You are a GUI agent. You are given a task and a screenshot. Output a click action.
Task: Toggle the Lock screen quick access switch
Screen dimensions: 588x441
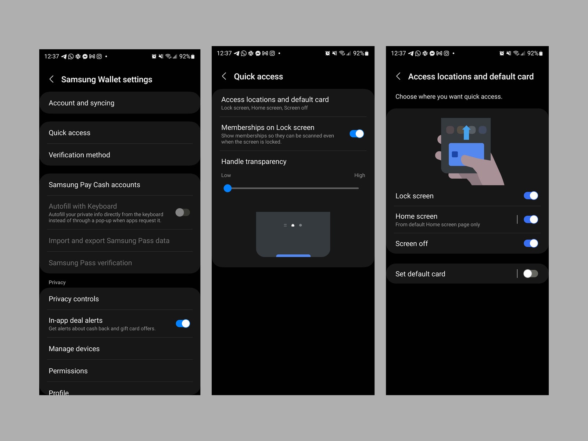[x=531, y=196]
